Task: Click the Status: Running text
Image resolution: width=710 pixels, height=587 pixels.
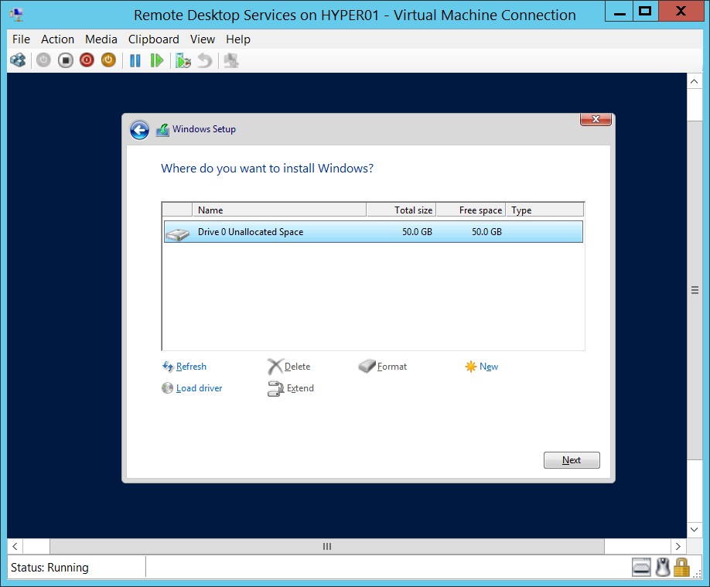Action: pyautogui.click(x=49, y=568)
